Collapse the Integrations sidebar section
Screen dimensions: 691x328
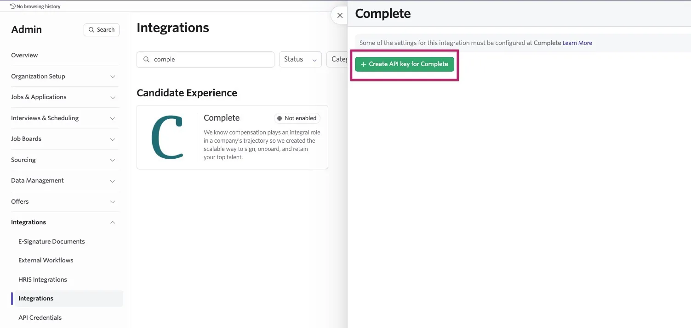point(65,222)
